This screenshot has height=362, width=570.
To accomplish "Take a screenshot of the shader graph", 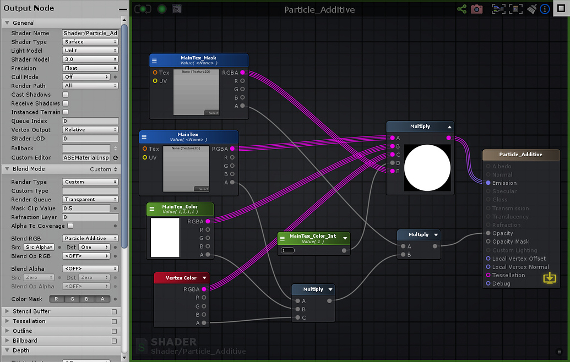I will point(477,9).
